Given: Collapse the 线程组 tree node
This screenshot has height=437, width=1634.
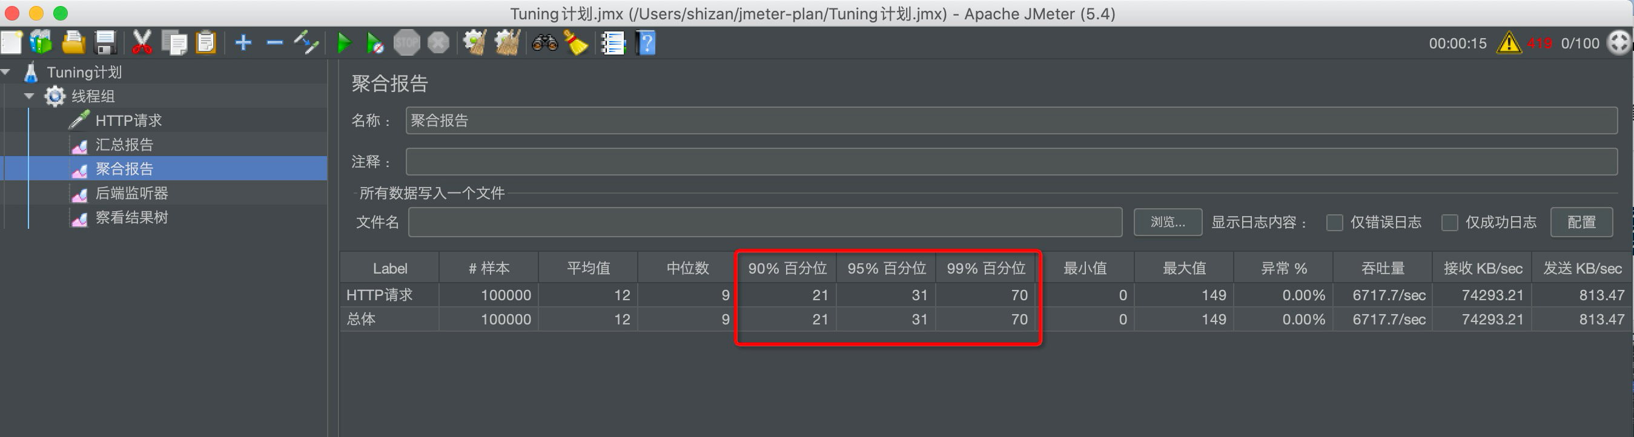Looking at the screenshot, I should point(29,96).
